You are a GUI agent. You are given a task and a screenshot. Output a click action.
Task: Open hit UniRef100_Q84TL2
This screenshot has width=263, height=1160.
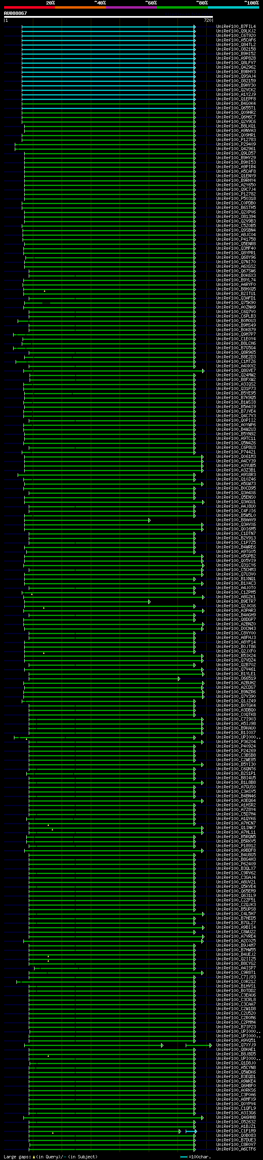(x=236, y=44)
